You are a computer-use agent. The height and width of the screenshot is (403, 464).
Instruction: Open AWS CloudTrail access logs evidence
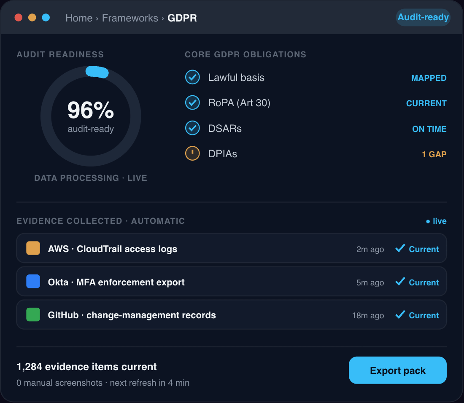[x=232, y=248]
